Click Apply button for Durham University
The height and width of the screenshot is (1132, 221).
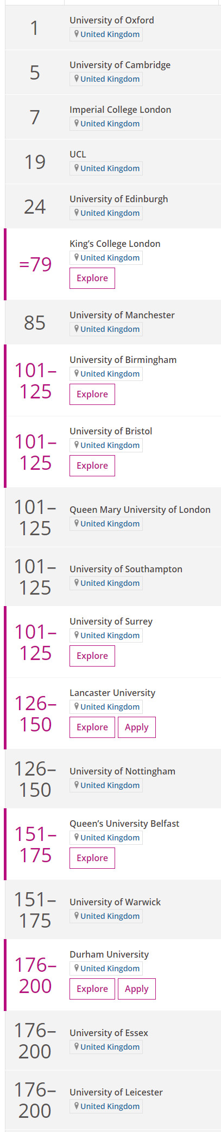click(x=137, y=989)
